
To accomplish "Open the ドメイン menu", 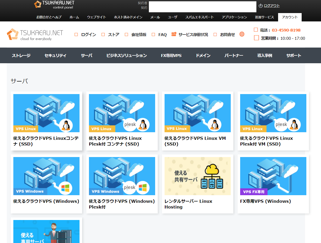I will point(203,55).
